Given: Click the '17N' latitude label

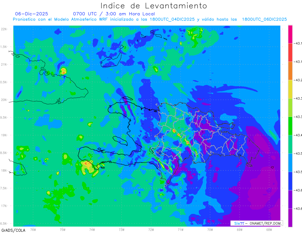Looking at the screenshot, I should coord(4,206).
